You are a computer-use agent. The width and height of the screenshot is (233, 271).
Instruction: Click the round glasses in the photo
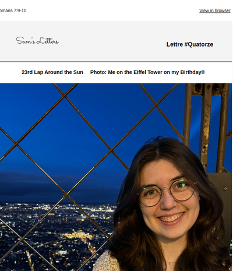pos(167,192)
